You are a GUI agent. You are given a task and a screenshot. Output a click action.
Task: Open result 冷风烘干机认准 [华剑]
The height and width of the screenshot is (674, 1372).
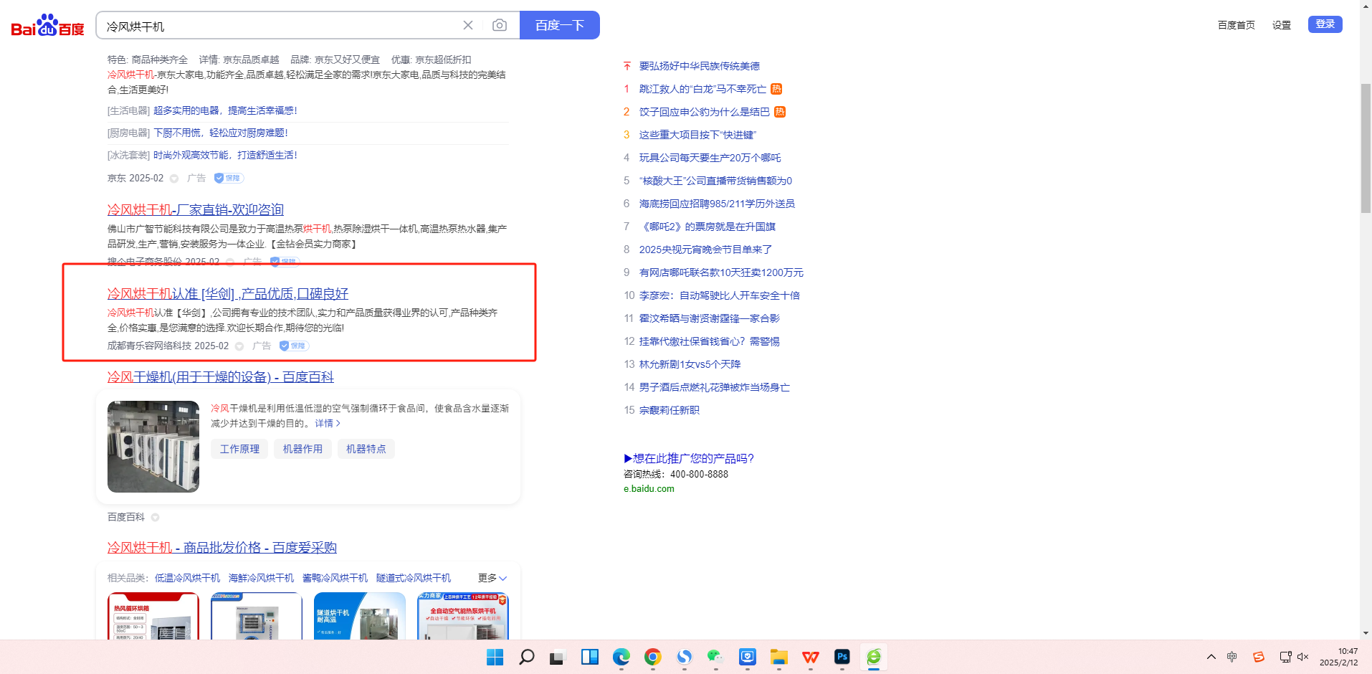tap(228, 293)
